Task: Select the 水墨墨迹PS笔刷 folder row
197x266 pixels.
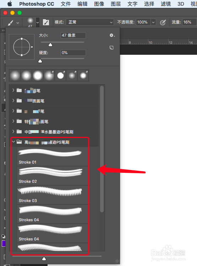Action: 54,132
